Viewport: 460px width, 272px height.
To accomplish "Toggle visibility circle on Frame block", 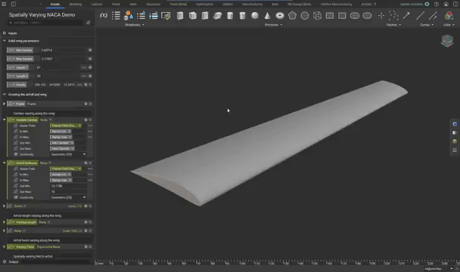I will click(x=90, y=104).
